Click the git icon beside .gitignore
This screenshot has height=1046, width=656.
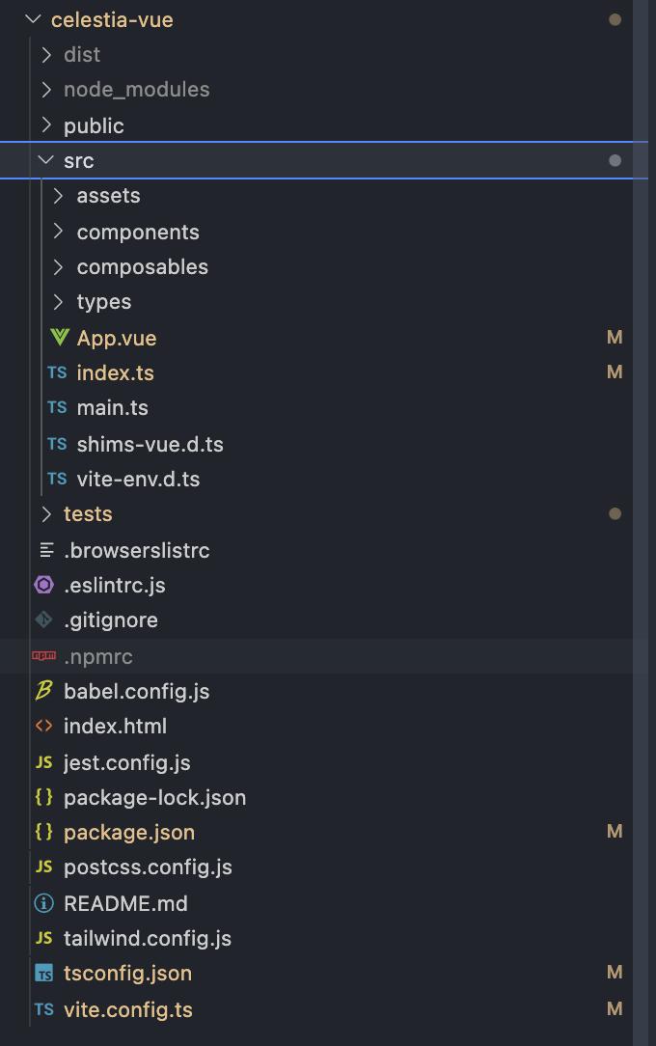pos(44,619)
